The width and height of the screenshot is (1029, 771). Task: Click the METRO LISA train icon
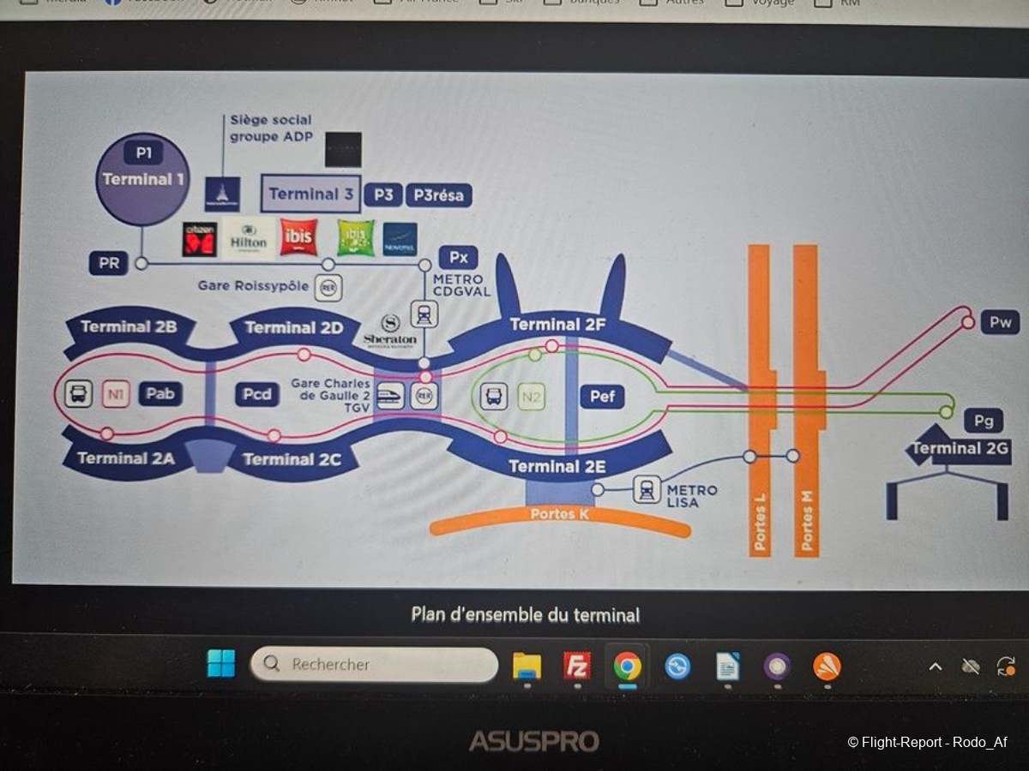tap(647, 490)
